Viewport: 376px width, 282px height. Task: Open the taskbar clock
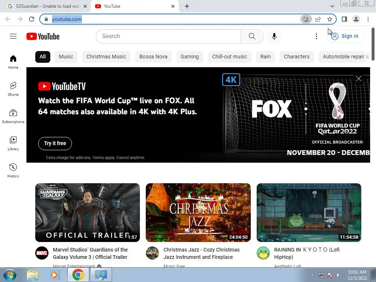(x=357, y=275)
